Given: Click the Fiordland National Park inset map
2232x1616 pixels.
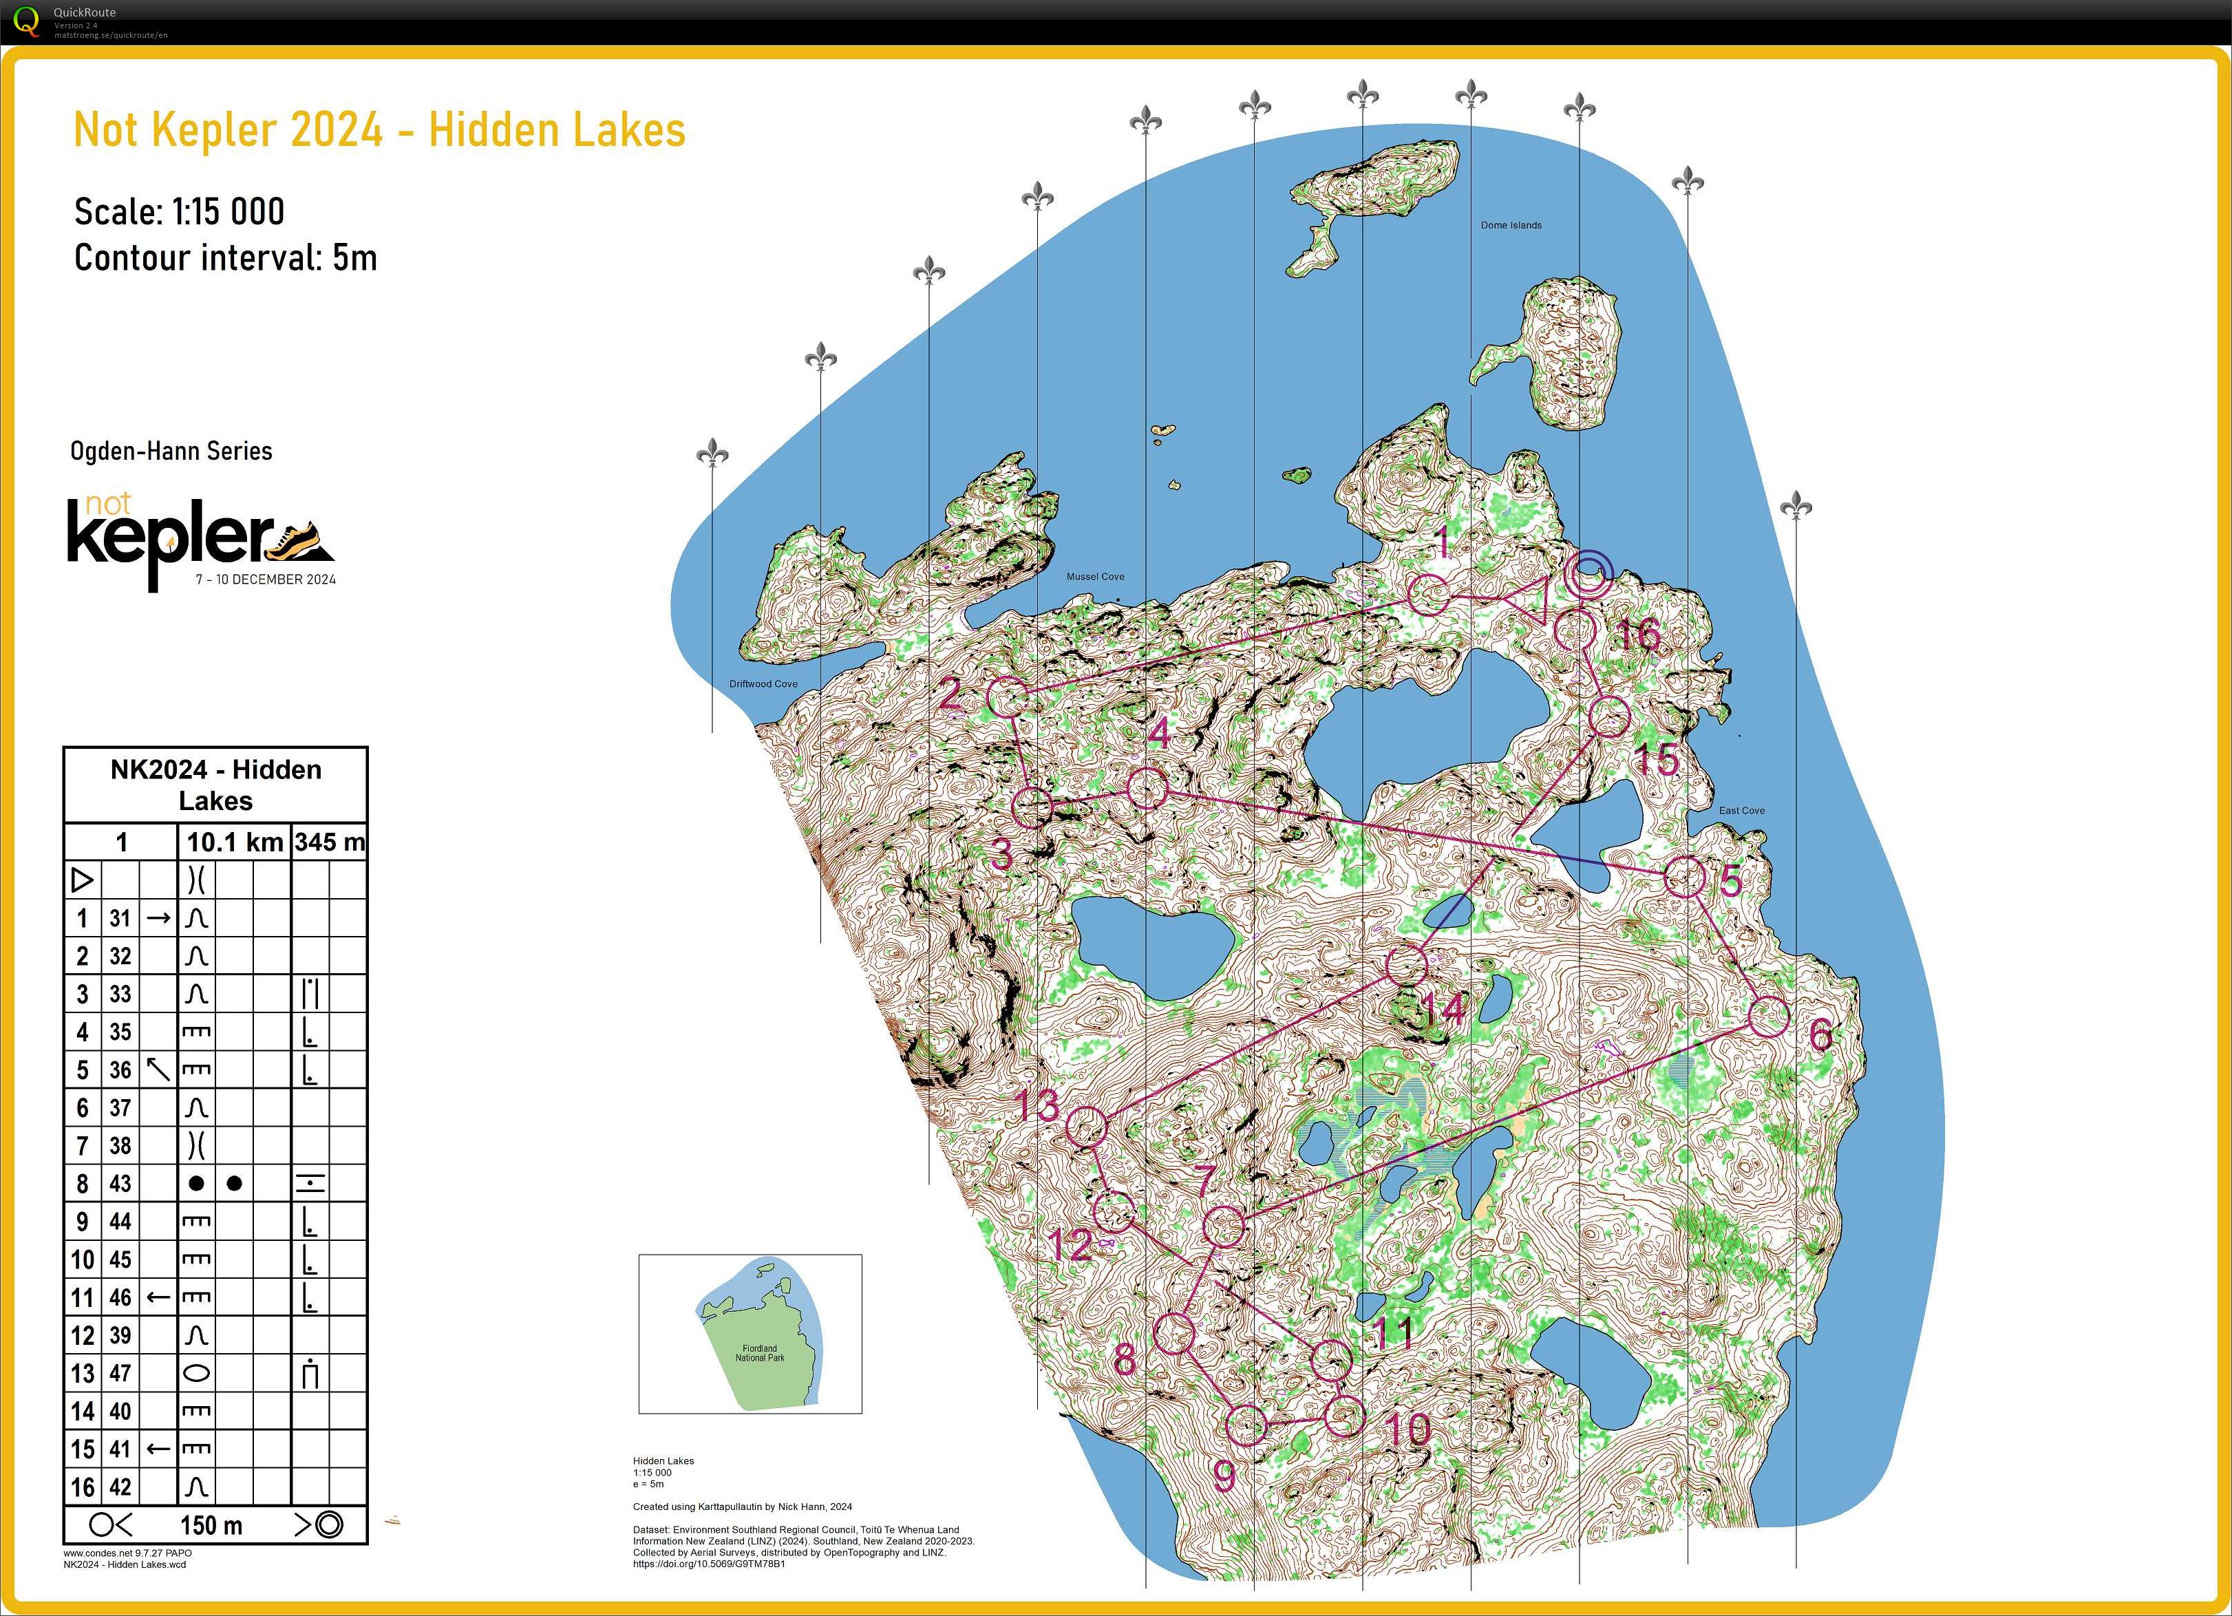Looking at the screenshot, I should [x=750, y=1334].
